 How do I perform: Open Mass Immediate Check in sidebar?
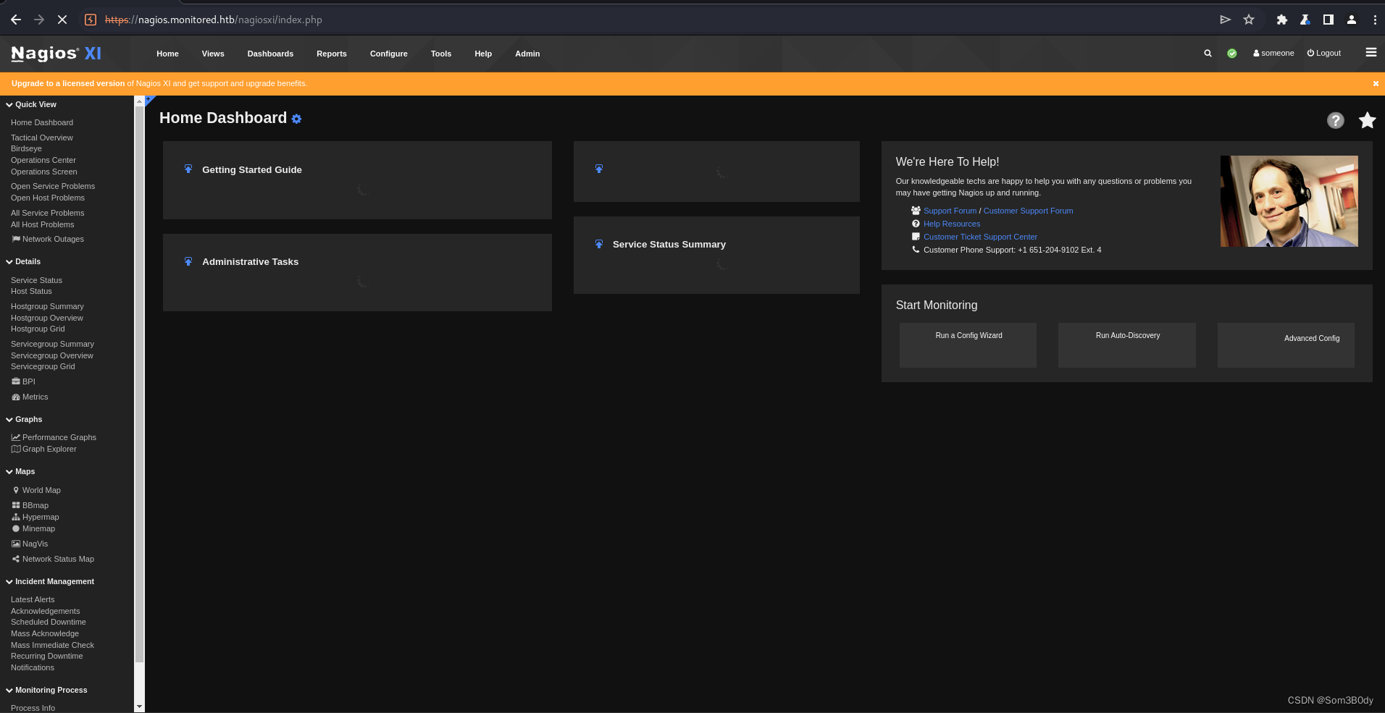pos(52,645)
